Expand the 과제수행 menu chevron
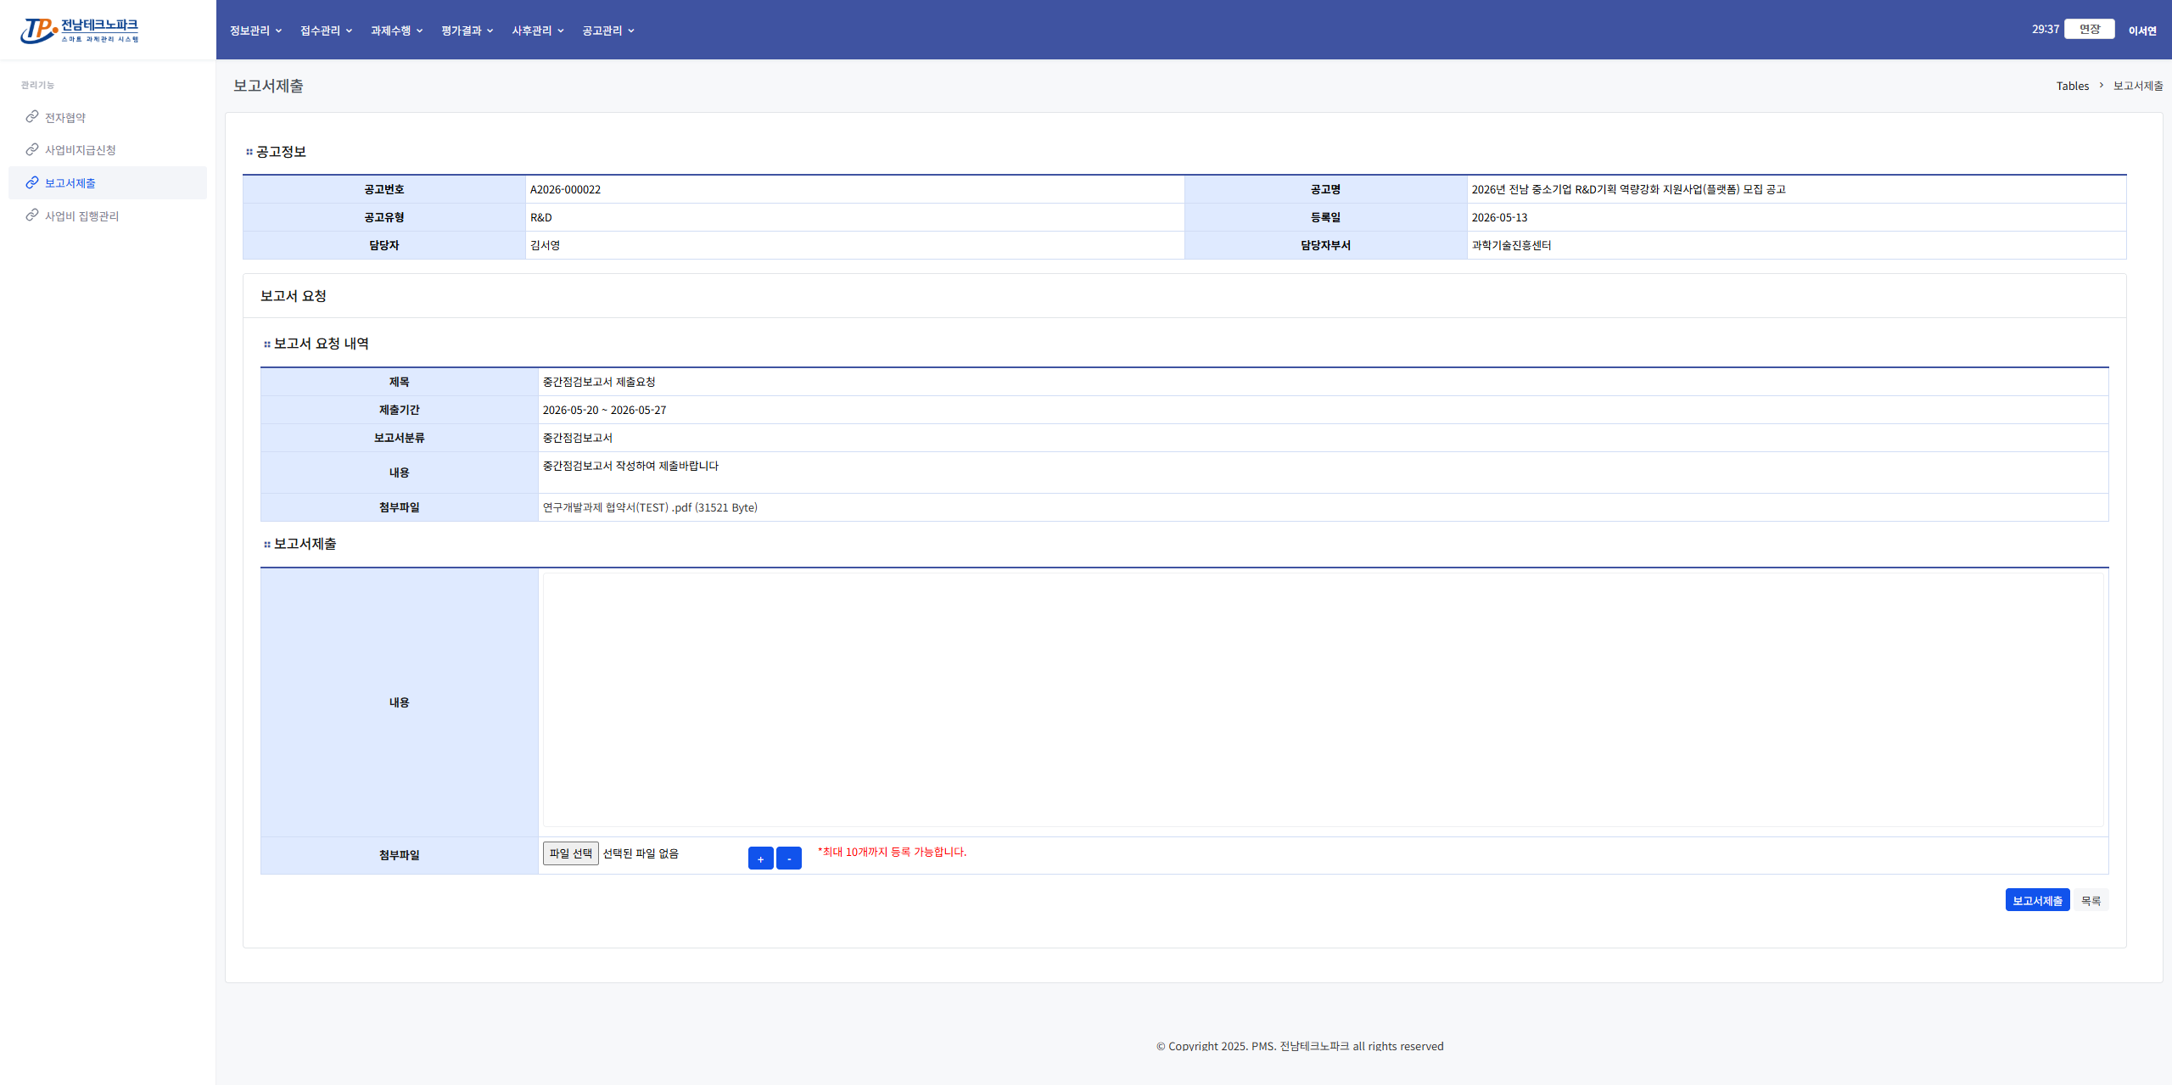Image resolution: width=2172 pixels, height=1085 pixels. point(419,31)
